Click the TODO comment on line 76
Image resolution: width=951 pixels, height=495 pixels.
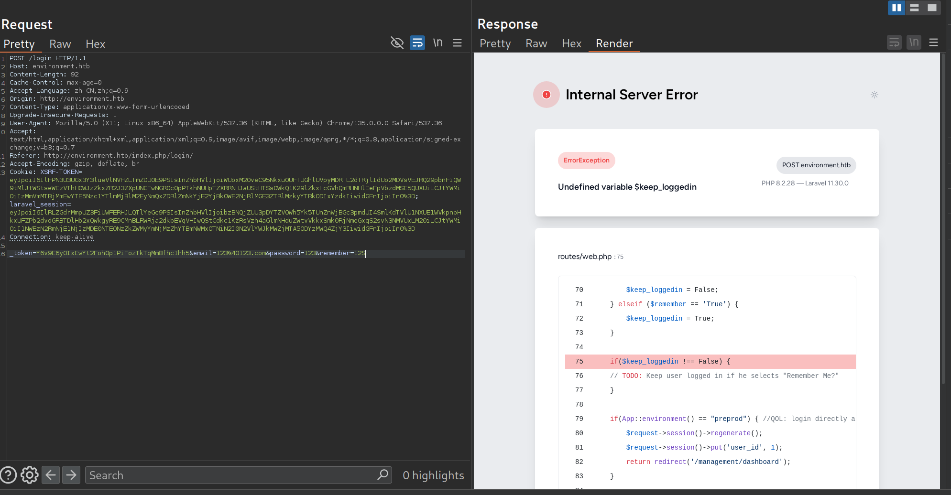724,376
